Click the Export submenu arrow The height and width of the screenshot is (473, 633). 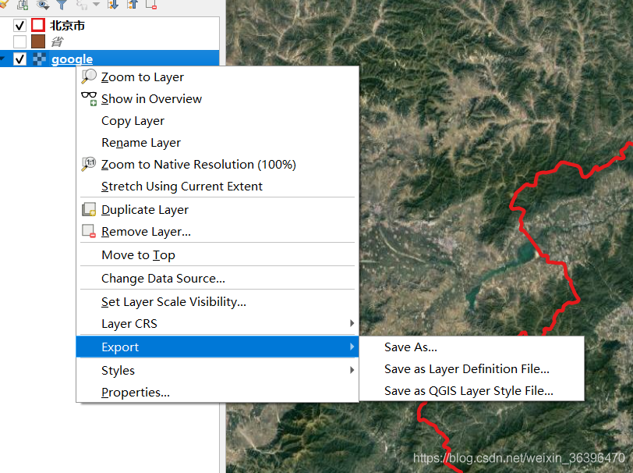click(x=352, y=347)
